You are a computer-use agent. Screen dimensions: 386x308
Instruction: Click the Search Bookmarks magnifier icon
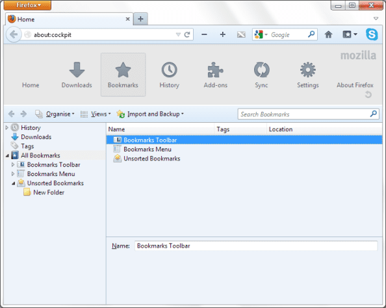pyautogui.click(x=374, y=114)
